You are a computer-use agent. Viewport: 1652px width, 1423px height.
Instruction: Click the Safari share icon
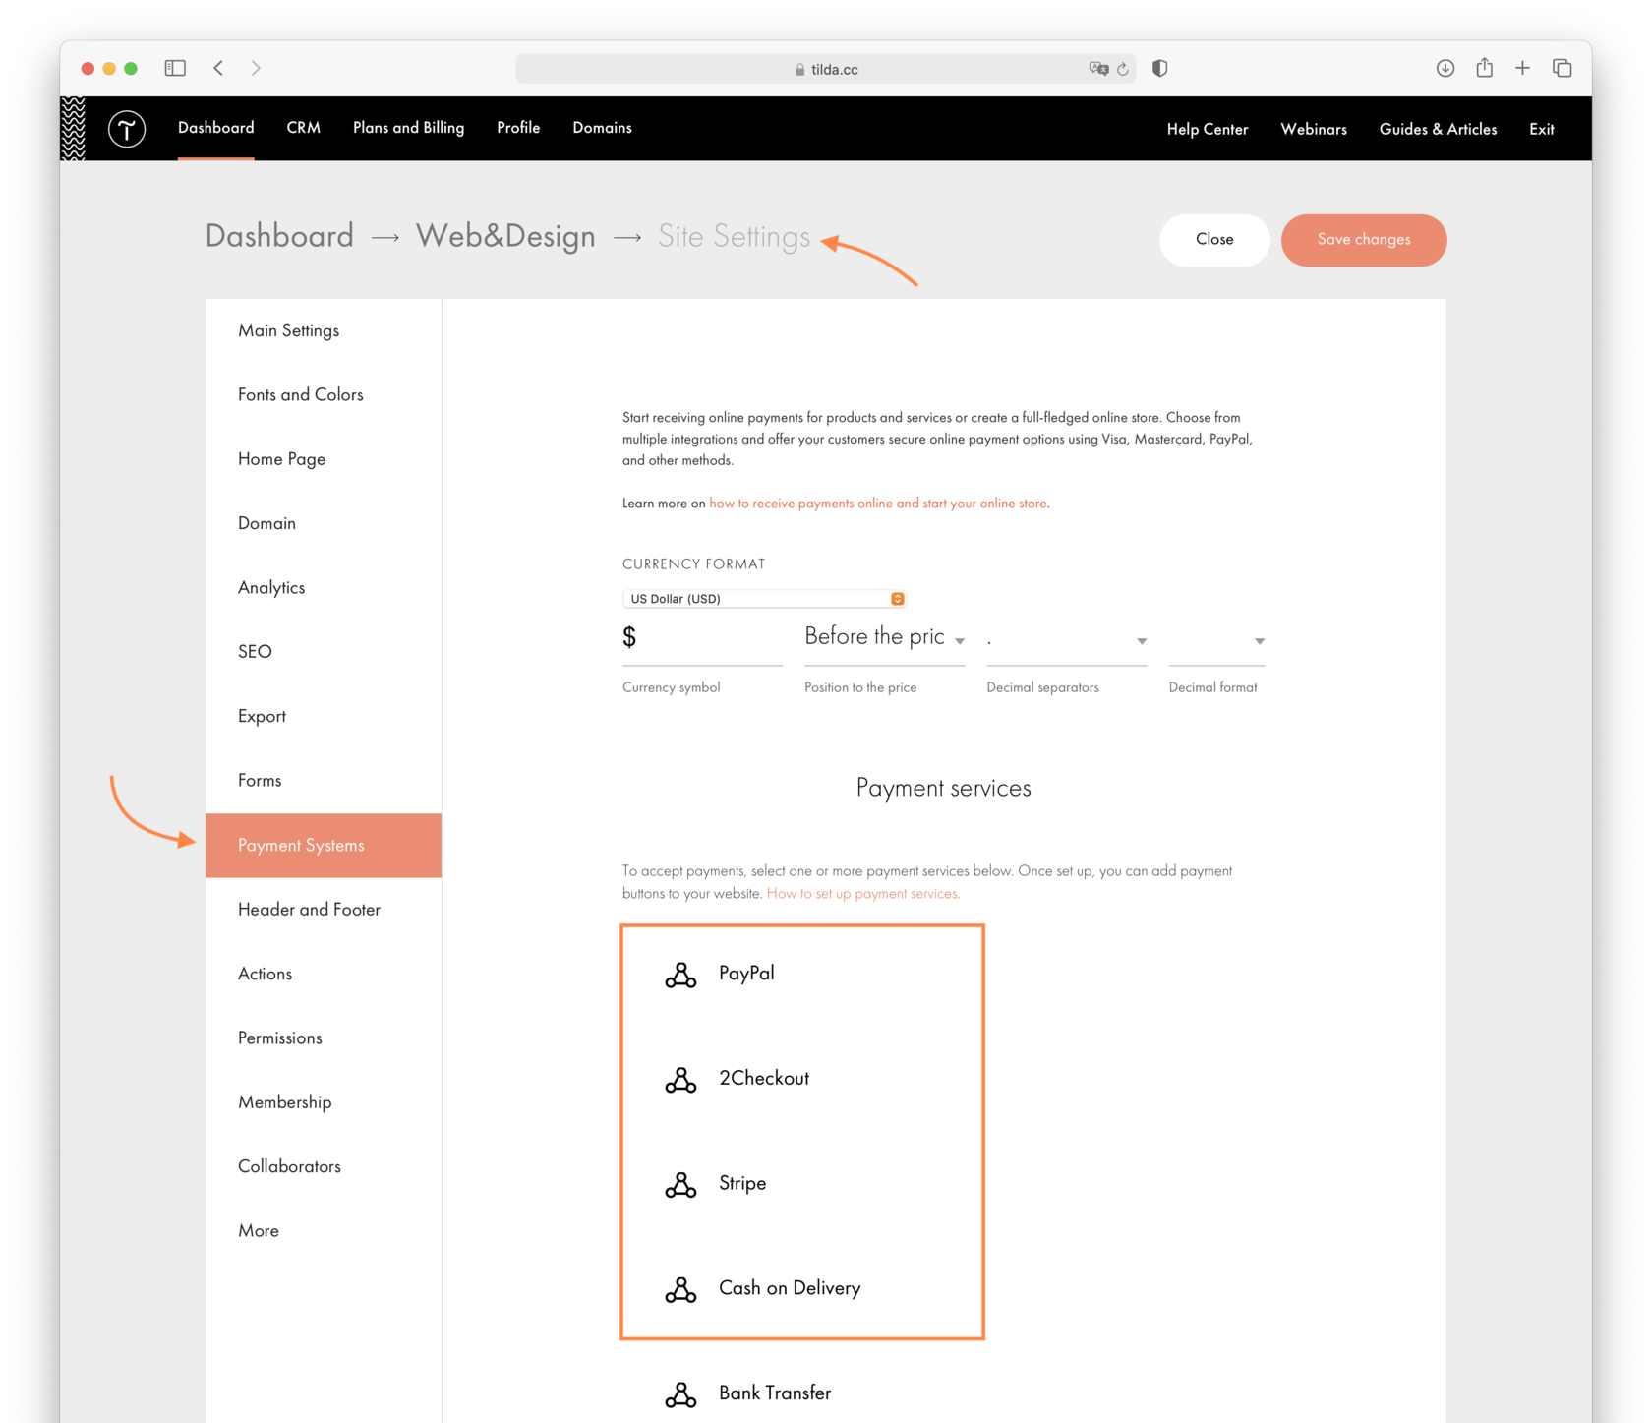click(x=1484, y=67)
